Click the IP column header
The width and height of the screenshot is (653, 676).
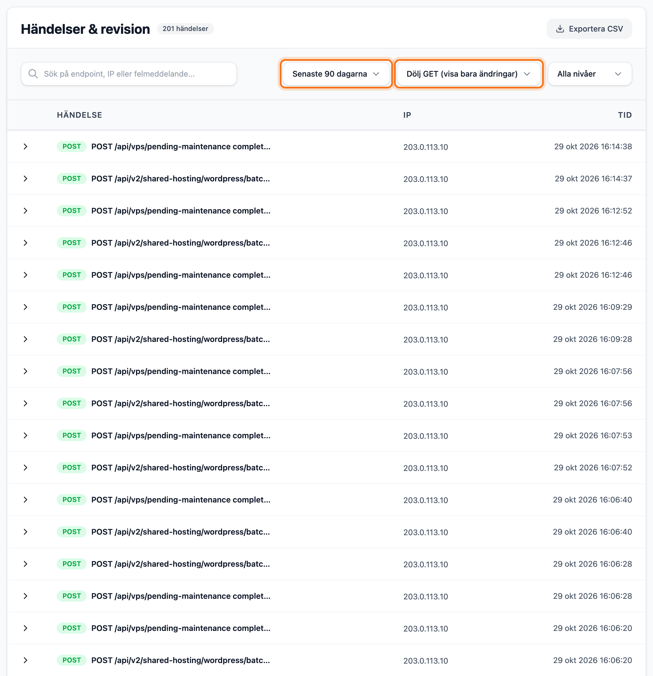point(407,115)
